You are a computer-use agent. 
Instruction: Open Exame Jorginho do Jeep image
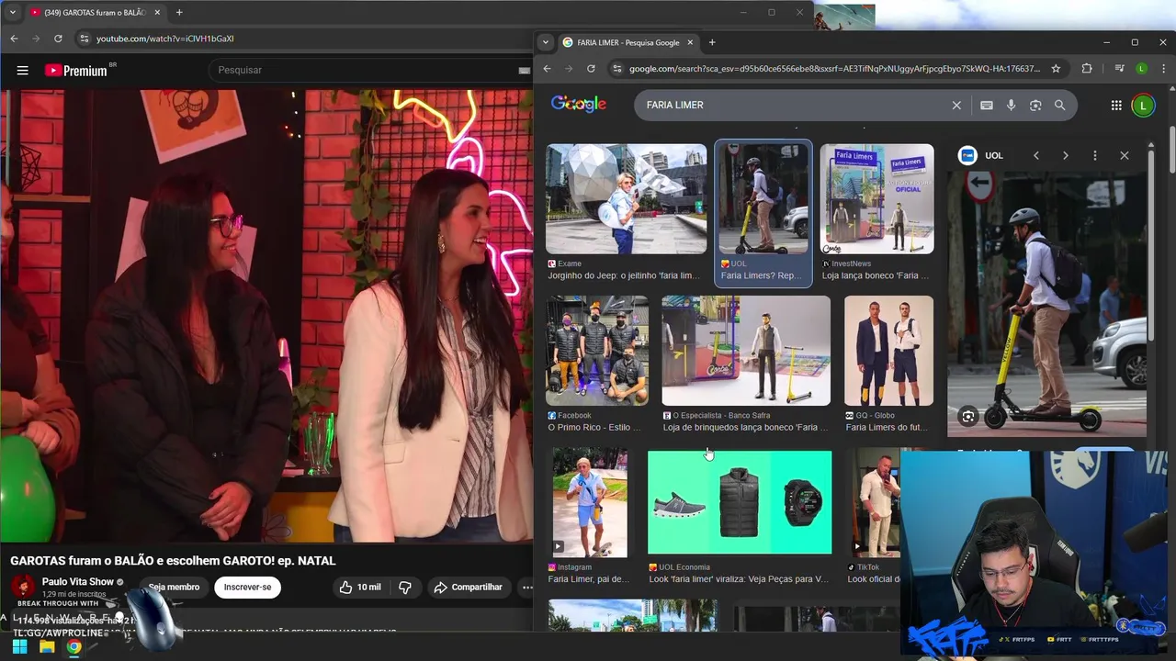626,198
